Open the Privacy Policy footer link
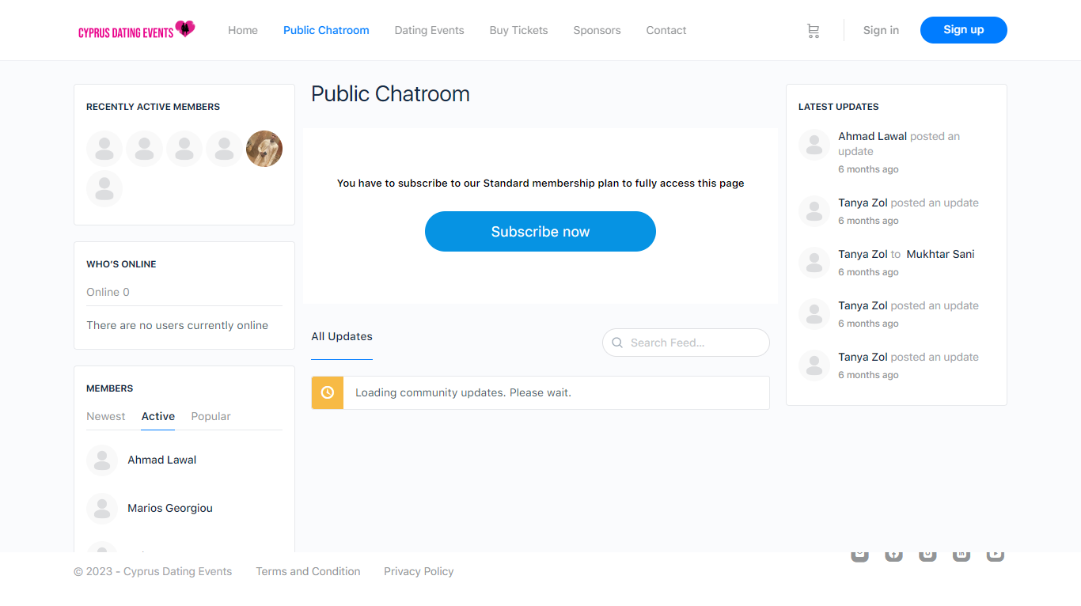The height and width of the screenshot is (606, 1081). (x=419, y=571)
